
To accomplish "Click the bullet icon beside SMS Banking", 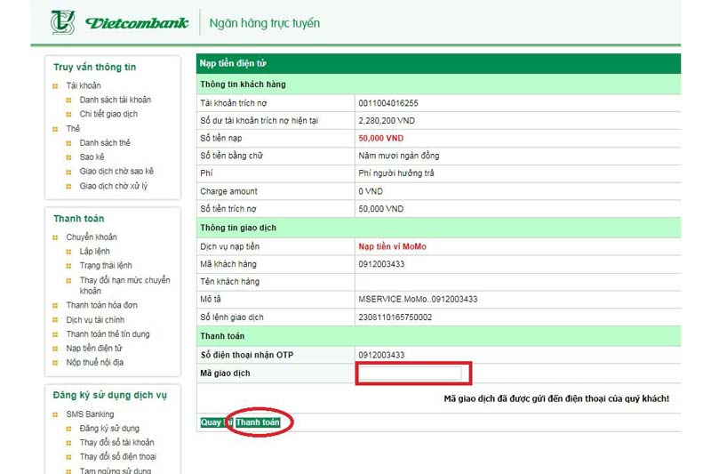I will point(55,415).
